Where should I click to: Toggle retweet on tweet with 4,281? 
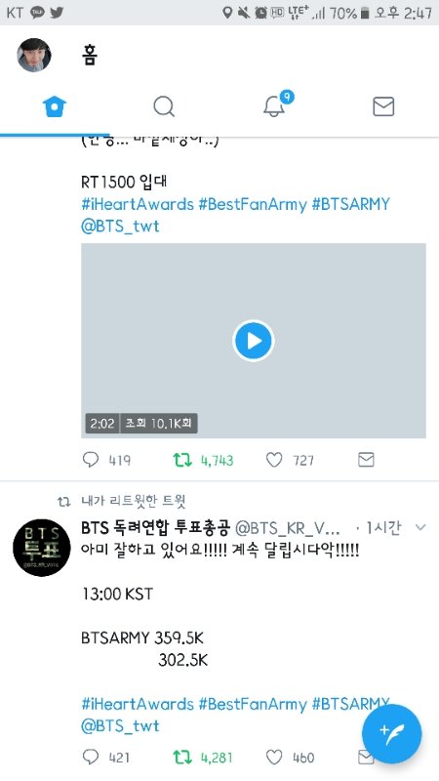pos(182,758)
